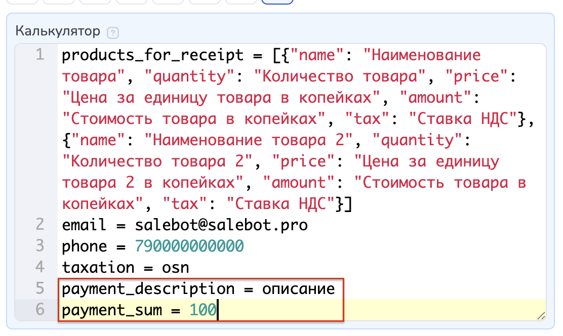Click the email address salebot@salebot.pro
Image resolution: width=563 pixels, height=336 pixels.
click(x=221, y=225)
